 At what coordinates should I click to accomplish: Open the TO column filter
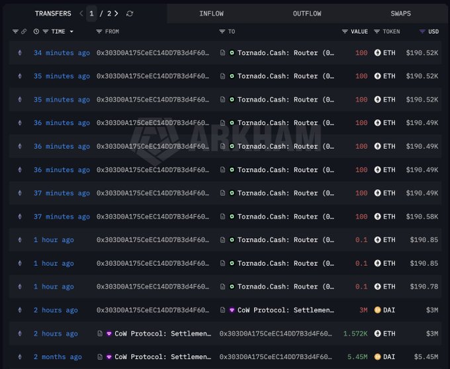222,31
